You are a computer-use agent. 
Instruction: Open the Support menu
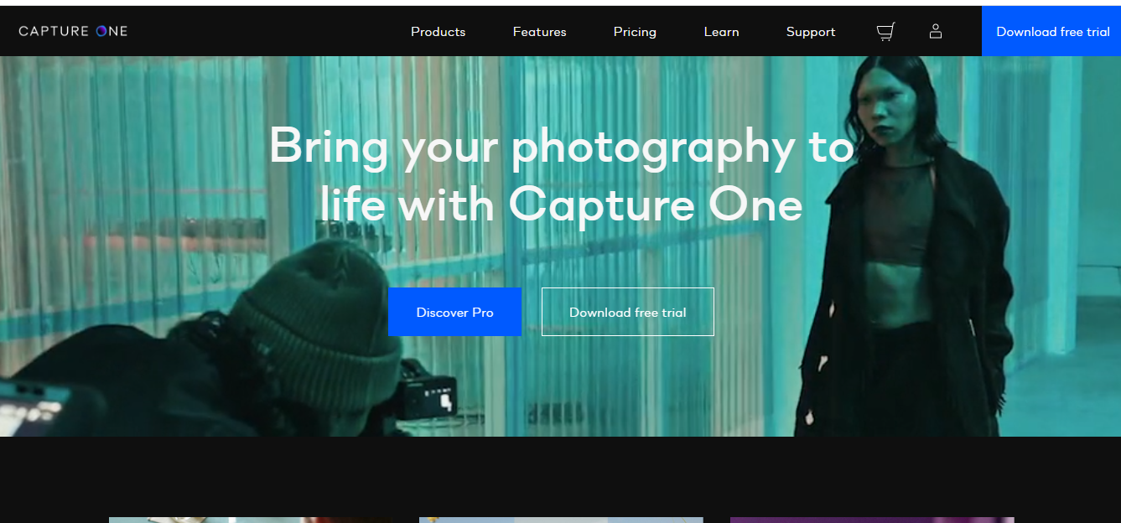coord(811,32)
